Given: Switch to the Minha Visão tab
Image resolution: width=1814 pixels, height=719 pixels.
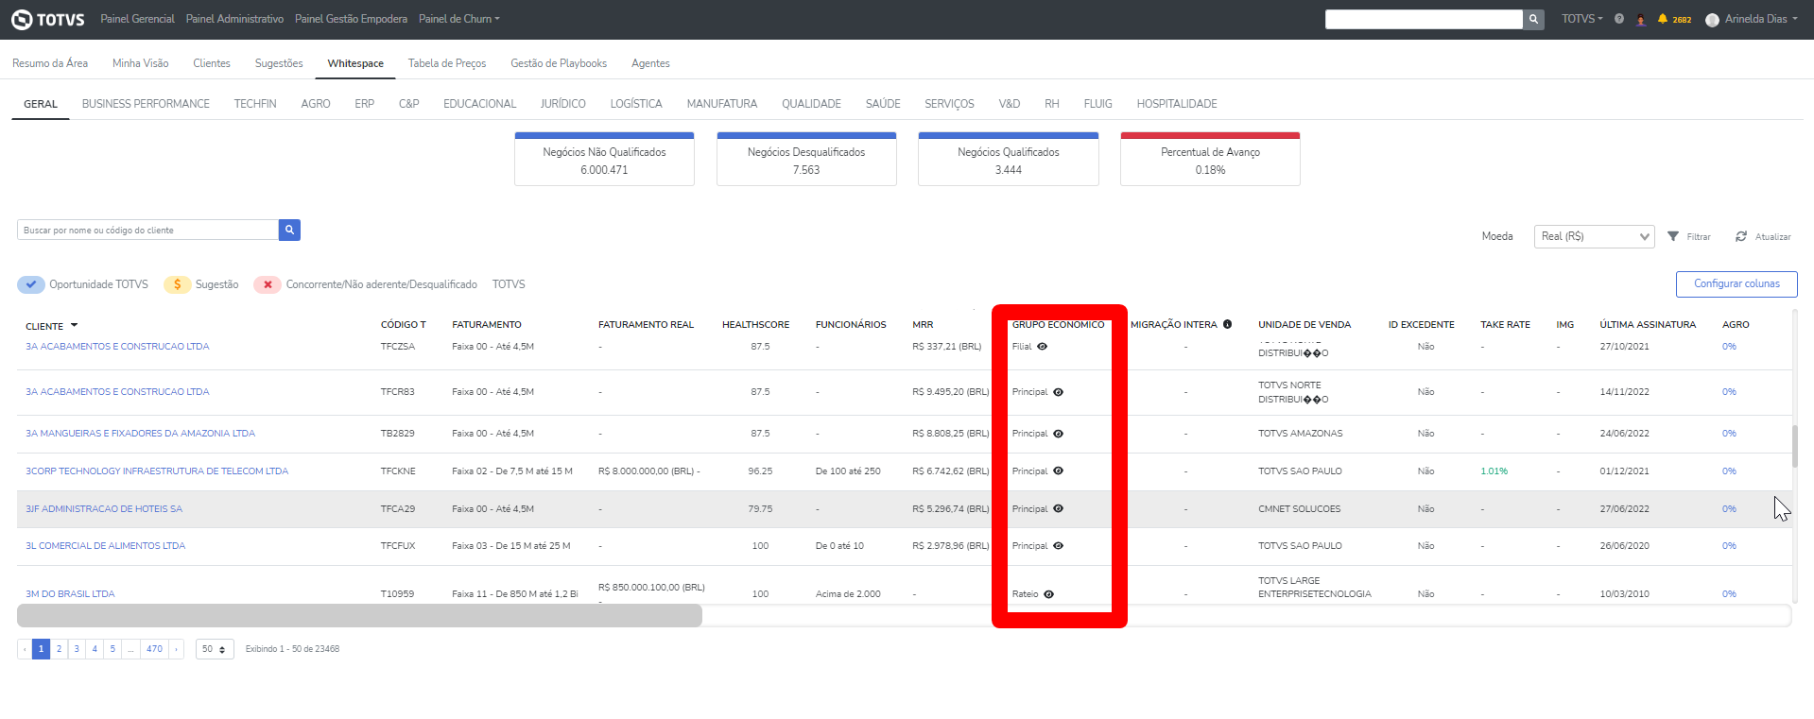Looking at the screenshot, I should [141, 63].
